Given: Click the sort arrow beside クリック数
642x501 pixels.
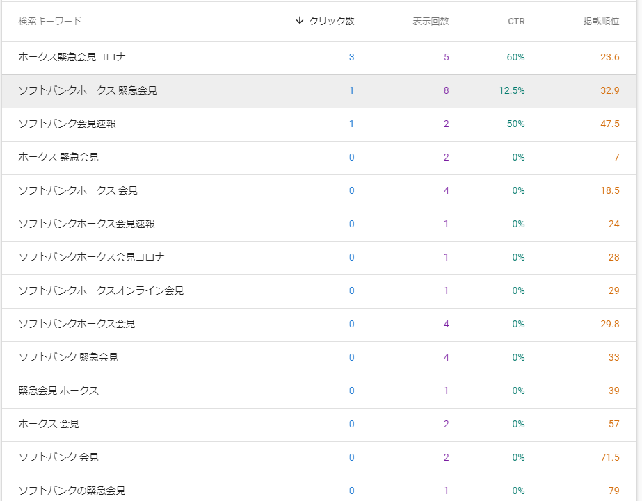Looking at the screenshot, I should (299, 20).
